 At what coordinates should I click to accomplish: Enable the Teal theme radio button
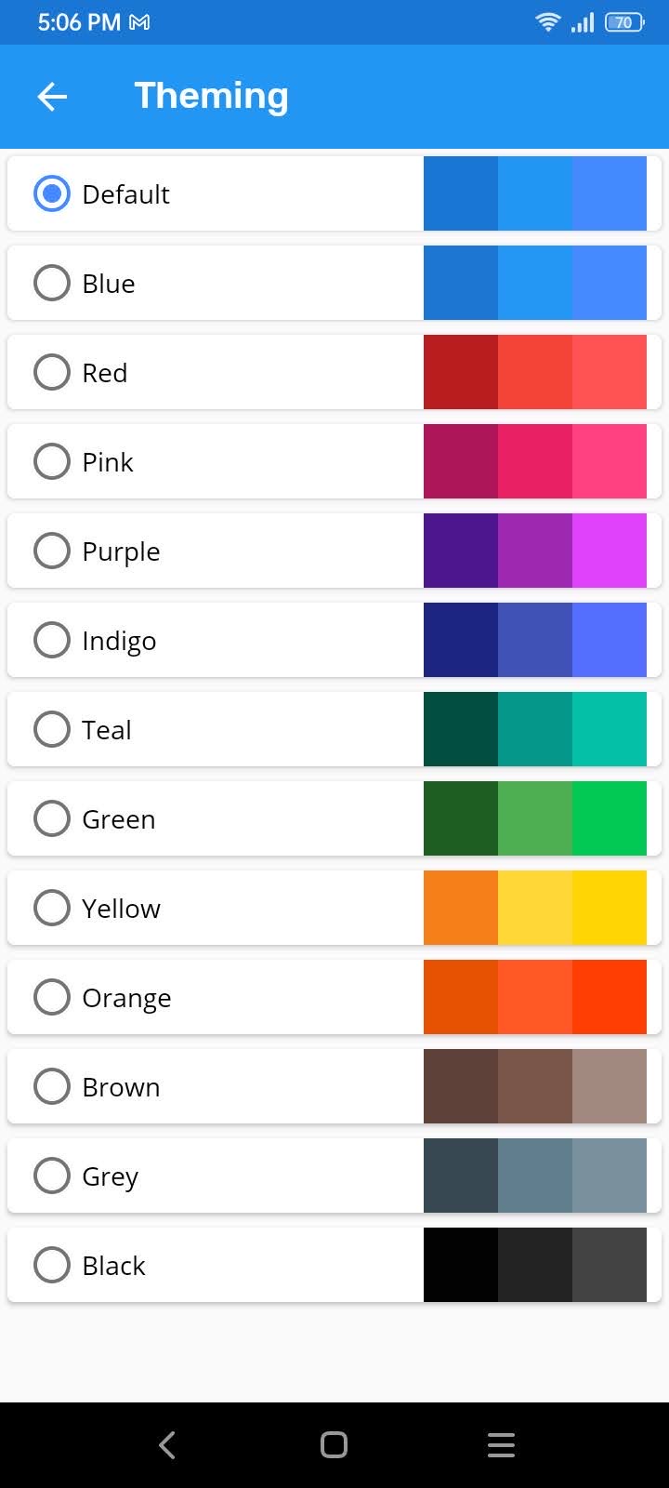pos(52,729)
